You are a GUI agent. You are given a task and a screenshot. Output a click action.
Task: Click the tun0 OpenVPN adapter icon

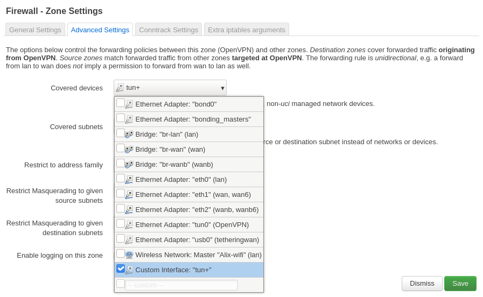[x=129, y=225]
